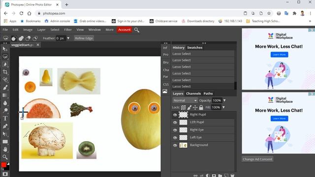Click the Refine Edge button
Image resolution: width=315 pixels, height=177 pixels.
click(84, 38)
